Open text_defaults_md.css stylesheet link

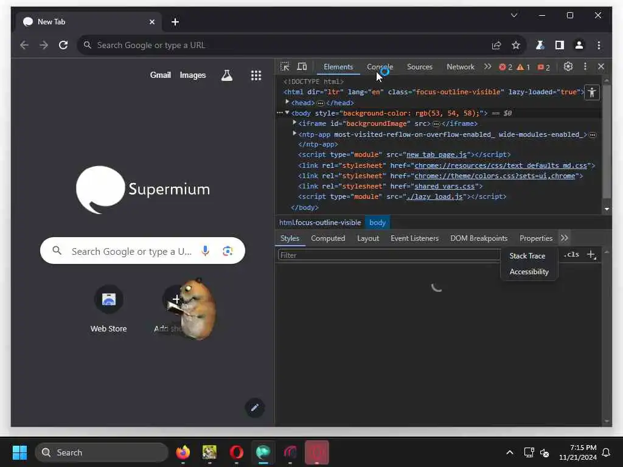click(501, 165)
